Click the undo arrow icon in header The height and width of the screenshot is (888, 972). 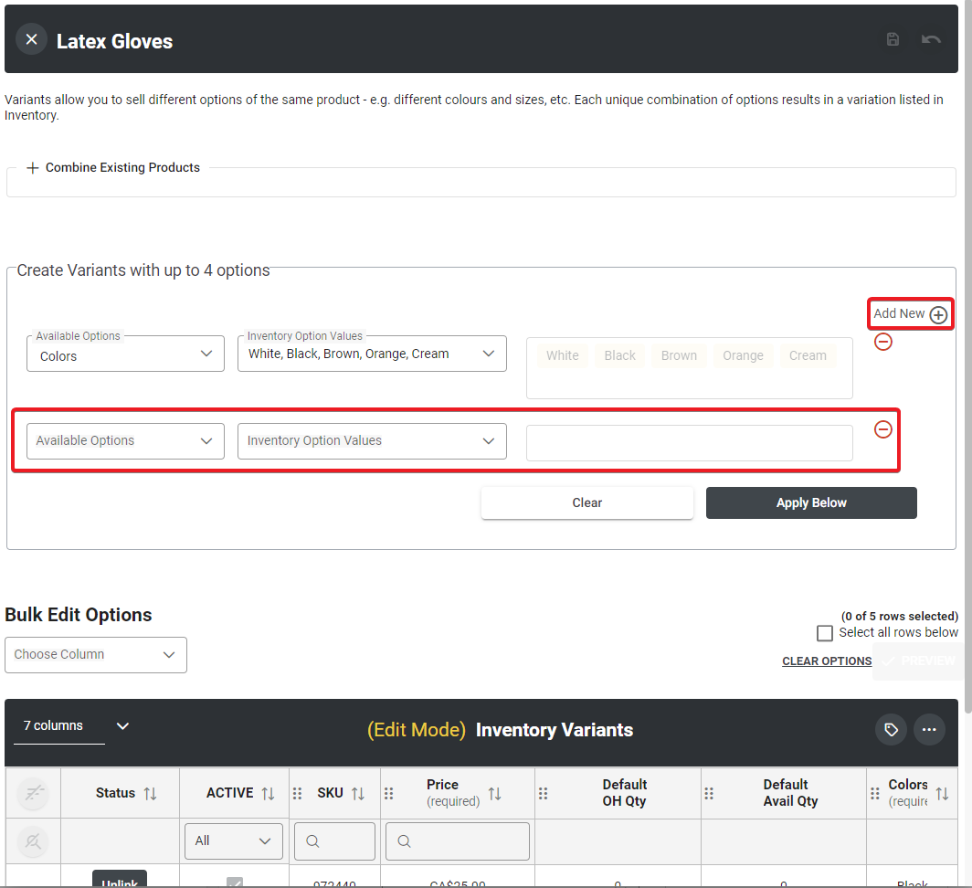tap(931, 39)
